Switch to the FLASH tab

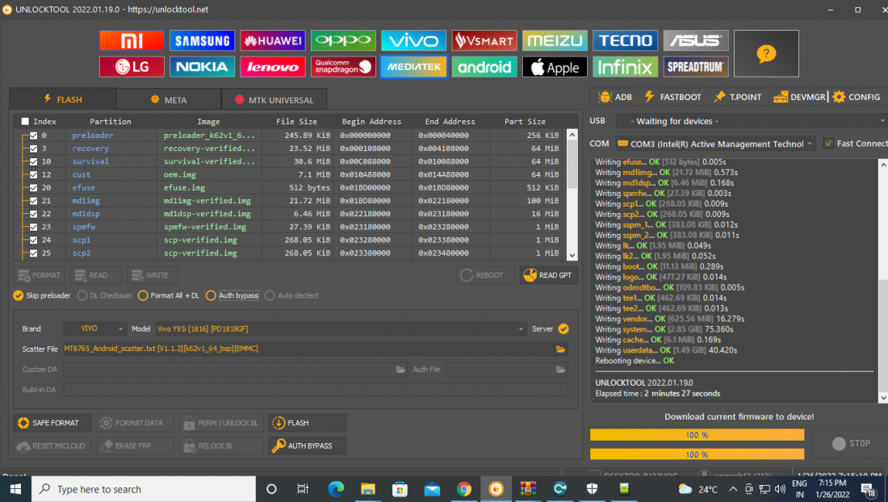[63, 99]
